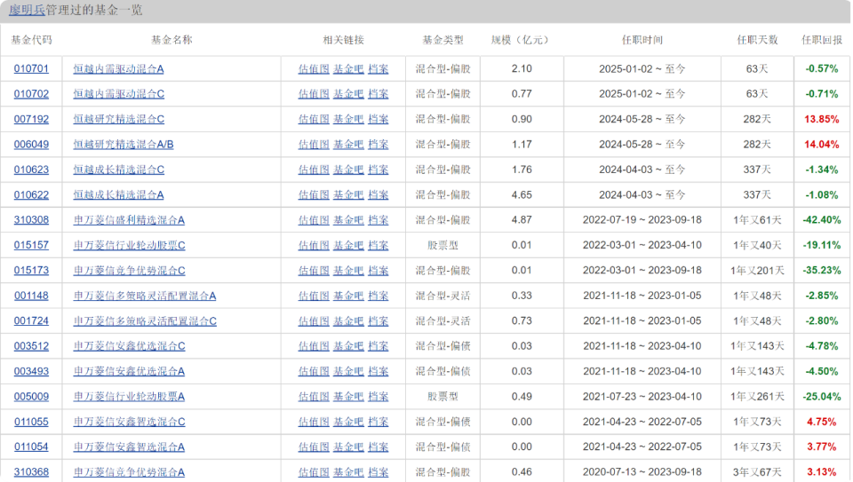Open 档案 for fund 310308
This screenshot has height=482, width=853.
[379, 220]
